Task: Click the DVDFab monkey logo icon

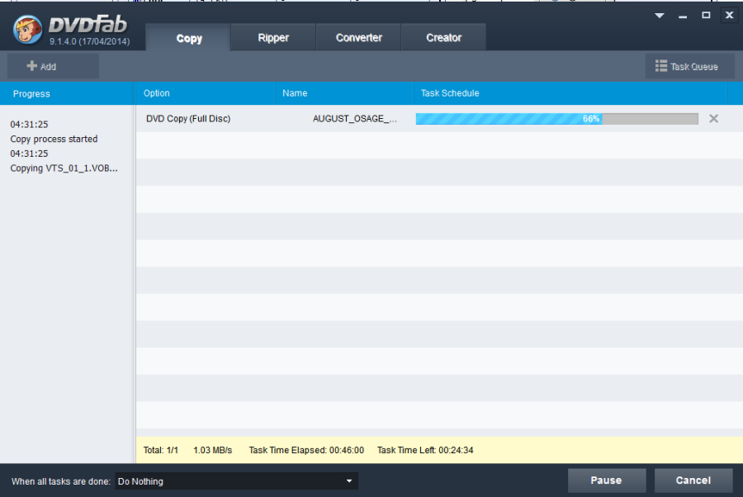Action: [27, 30]
